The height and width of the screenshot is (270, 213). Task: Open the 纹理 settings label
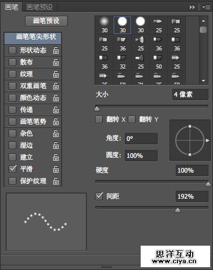(27, 74)
